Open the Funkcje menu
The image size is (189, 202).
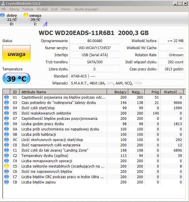click(x=28, y=9)
